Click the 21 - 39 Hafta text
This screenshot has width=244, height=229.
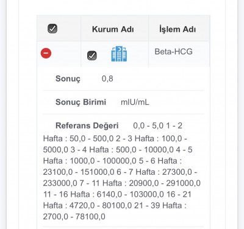[x=158, y=205]
